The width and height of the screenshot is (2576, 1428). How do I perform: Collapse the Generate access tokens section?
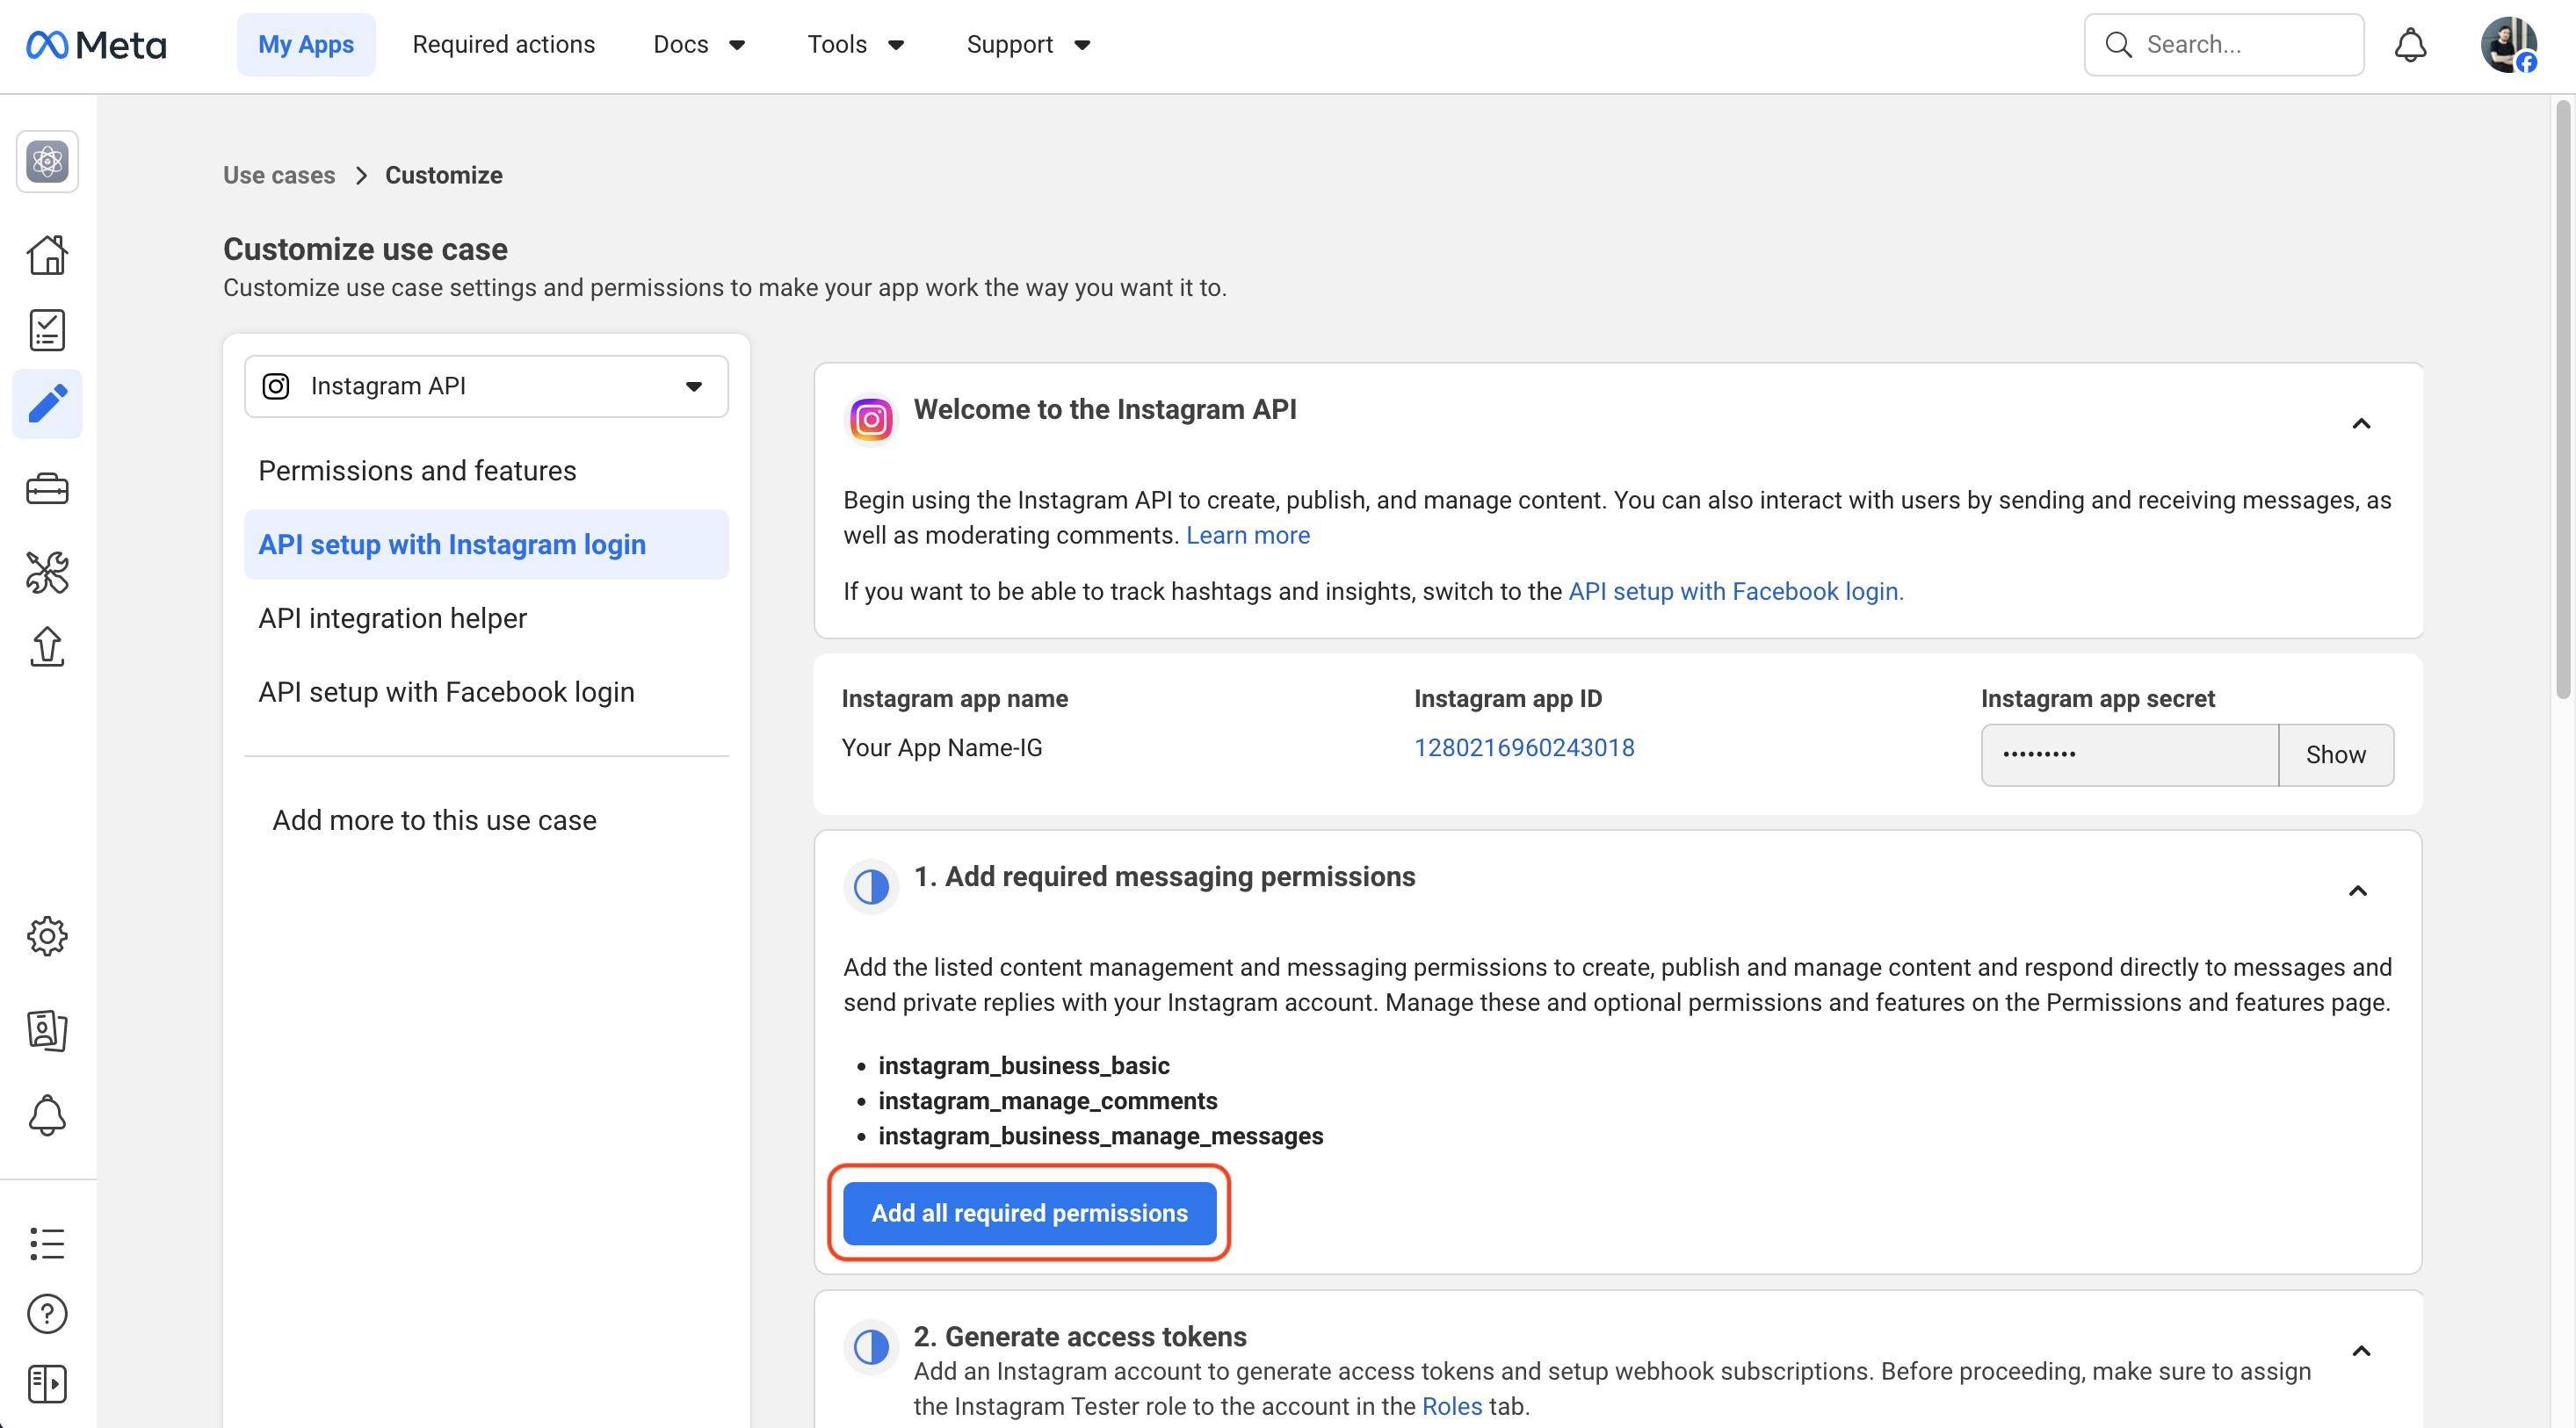click(2361, 1351)
